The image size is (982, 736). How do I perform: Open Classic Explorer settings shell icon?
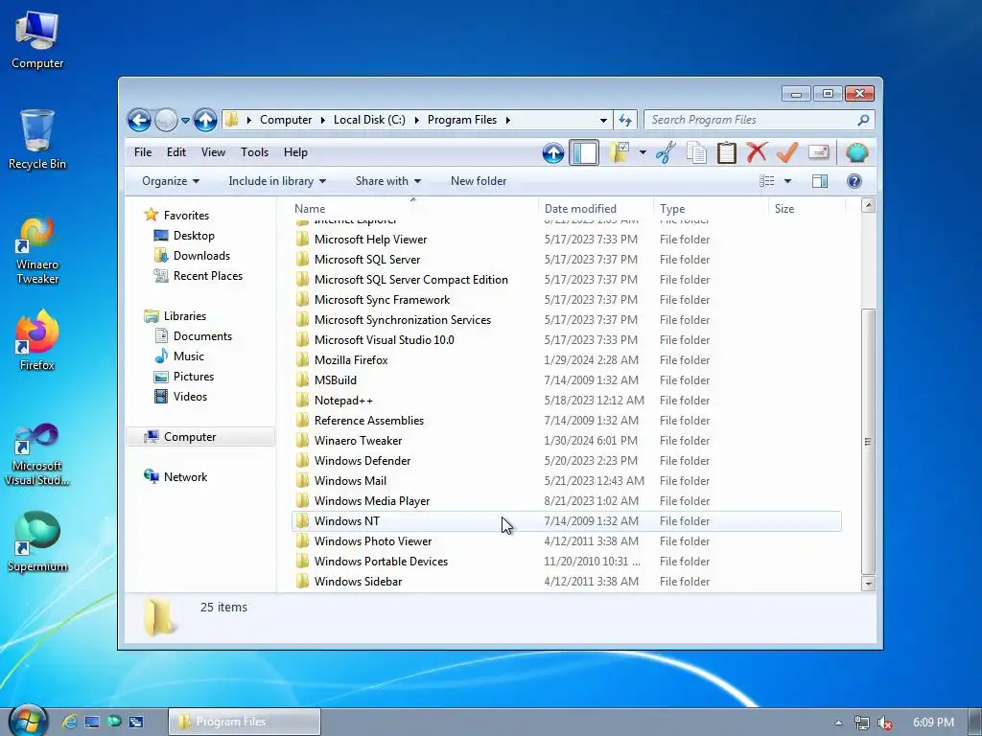coord(856,152)
